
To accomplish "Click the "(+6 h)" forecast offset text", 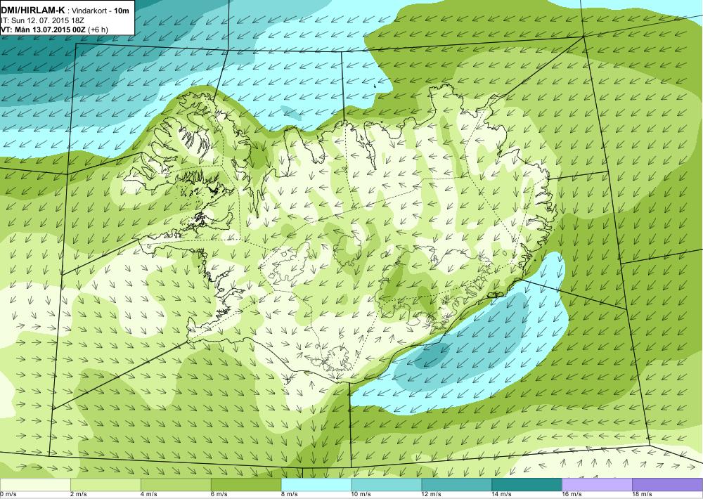I will pyautogui.click(x=98, y=30).
